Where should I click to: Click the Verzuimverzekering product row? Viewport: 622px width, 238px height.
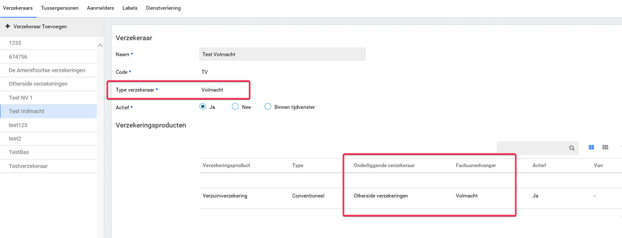[x=225, y=196]
